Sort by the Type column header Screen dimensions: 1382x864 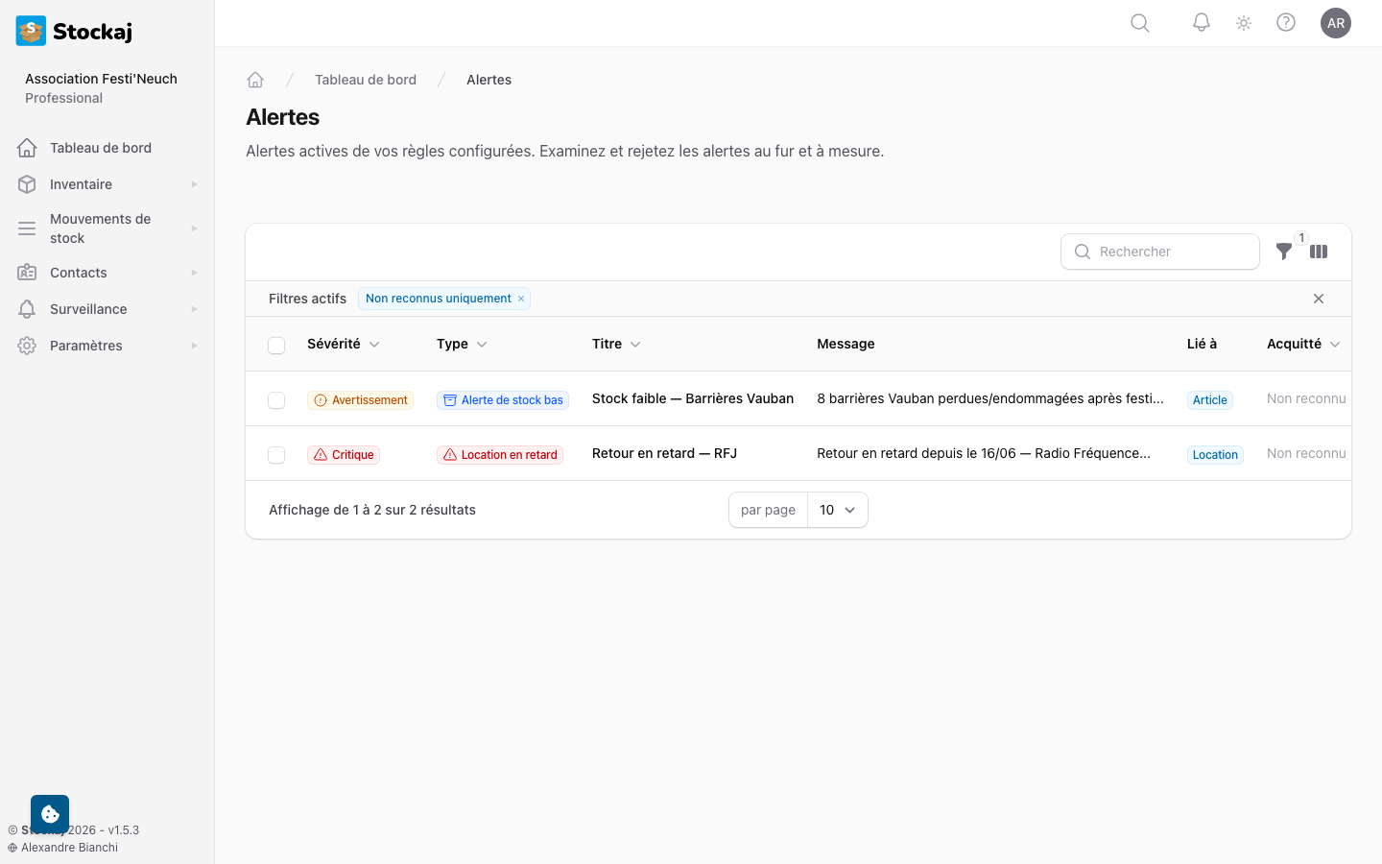pyautogui.click(x=462, y=344)
